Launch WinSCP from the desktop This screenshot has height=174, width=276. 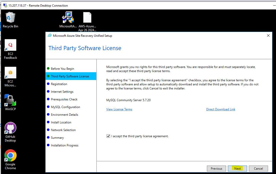pos(10,100)
